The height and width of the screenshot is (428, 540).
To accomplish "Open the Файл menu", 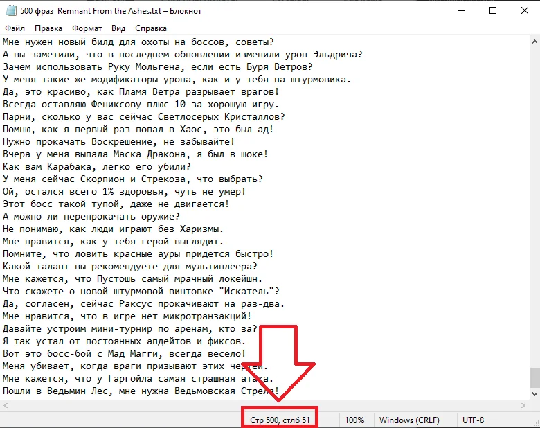I will coord(15,28).
